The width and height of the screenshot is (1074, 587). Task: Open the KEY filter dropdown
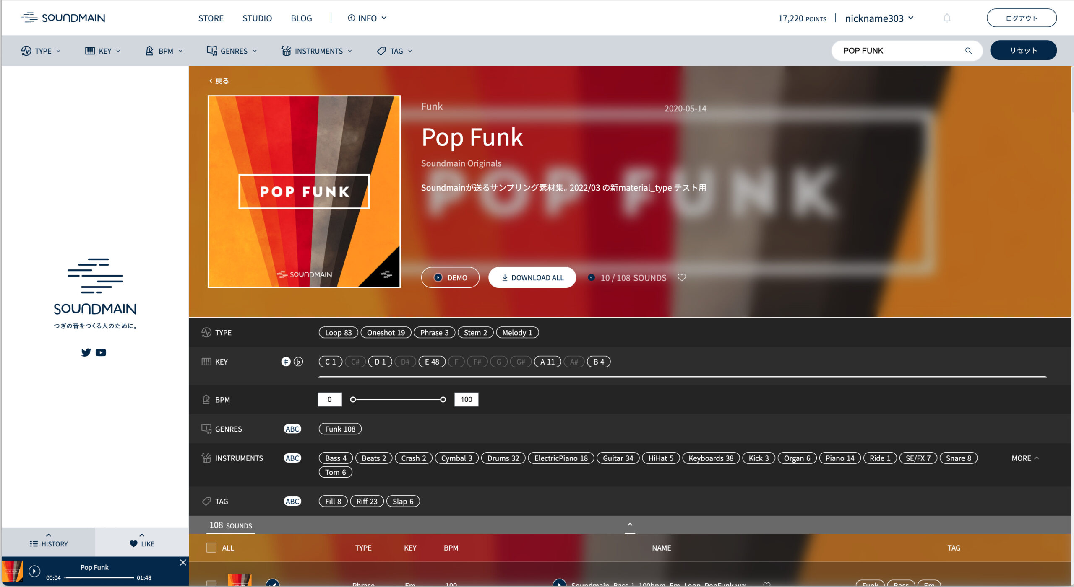tap(102, 51)
